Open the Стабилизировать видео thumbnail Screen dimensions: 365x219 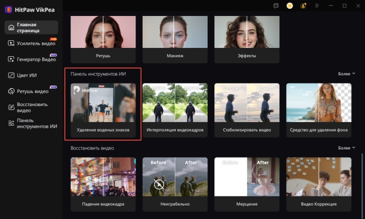coord(247,103)
